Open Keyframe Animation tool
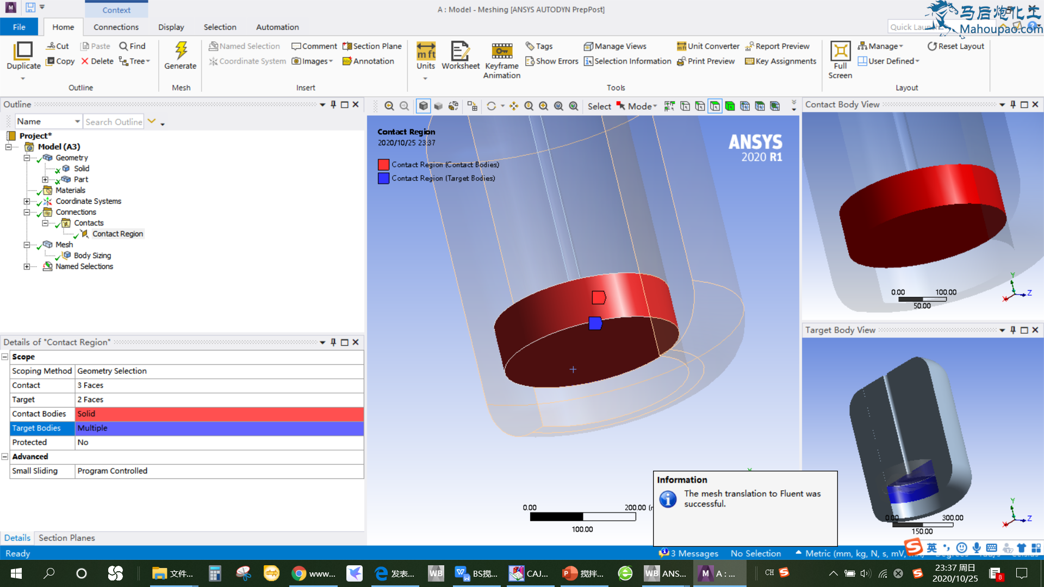 (x=502, y=60)
